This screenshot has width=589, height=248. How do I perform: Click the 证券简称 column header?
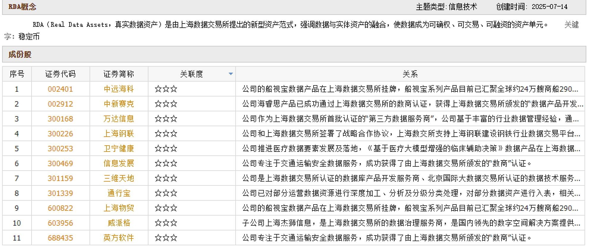(119, 74)
